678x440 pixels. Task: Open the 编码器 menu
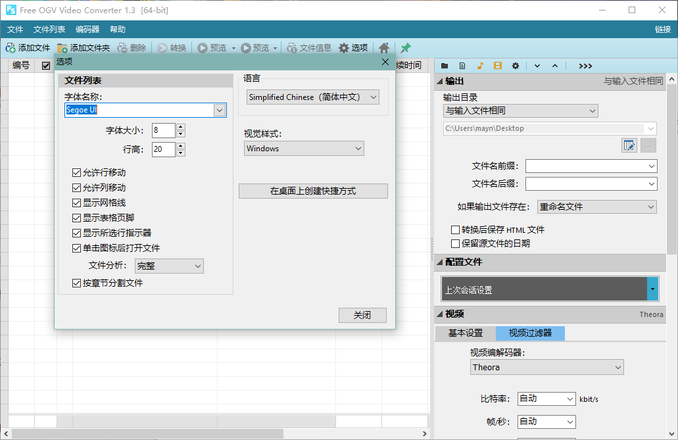(x=87, y=29)
